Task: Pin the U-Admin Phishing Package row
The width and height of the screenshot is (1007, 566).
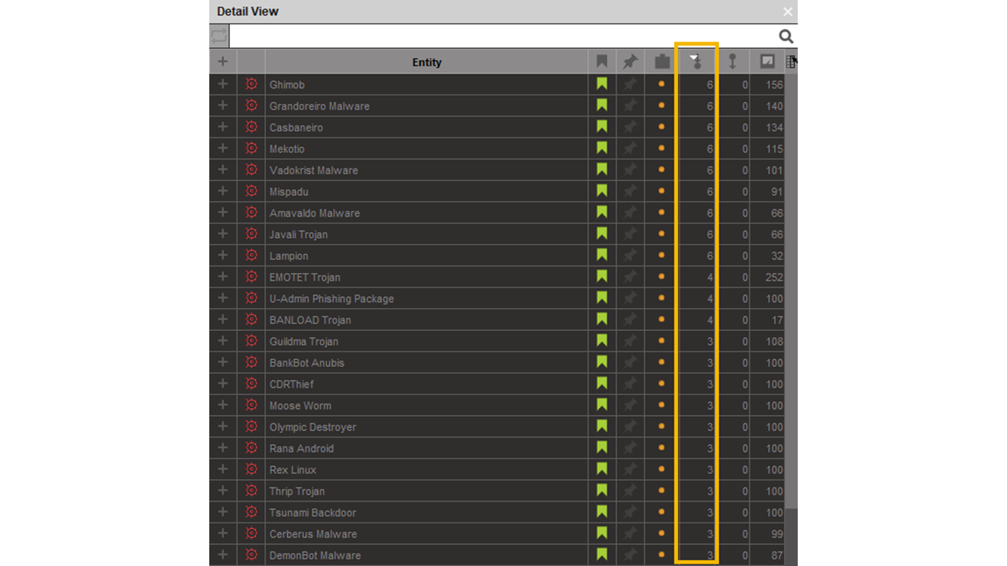Action: click(630, 299)
